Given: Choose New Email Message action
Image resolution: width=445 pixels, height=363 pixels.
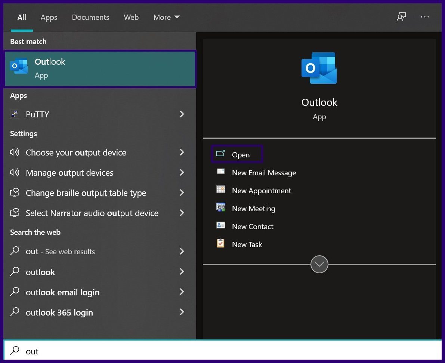Looking at the screenshot, I should pyautogui.click(x=264, y=173).
